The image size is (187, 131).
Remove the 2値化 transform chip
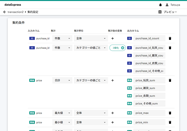point(123,48)
